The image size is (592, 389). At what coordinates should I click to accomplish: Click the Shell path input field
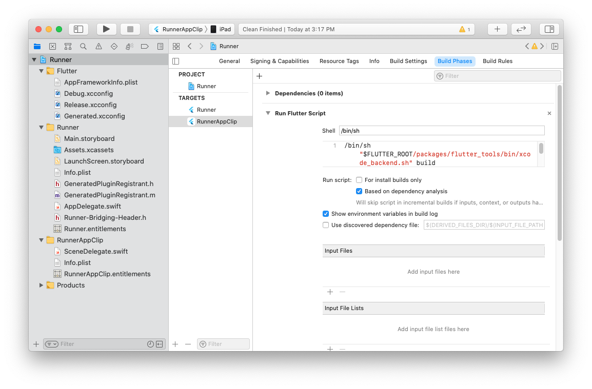(441, 131)
